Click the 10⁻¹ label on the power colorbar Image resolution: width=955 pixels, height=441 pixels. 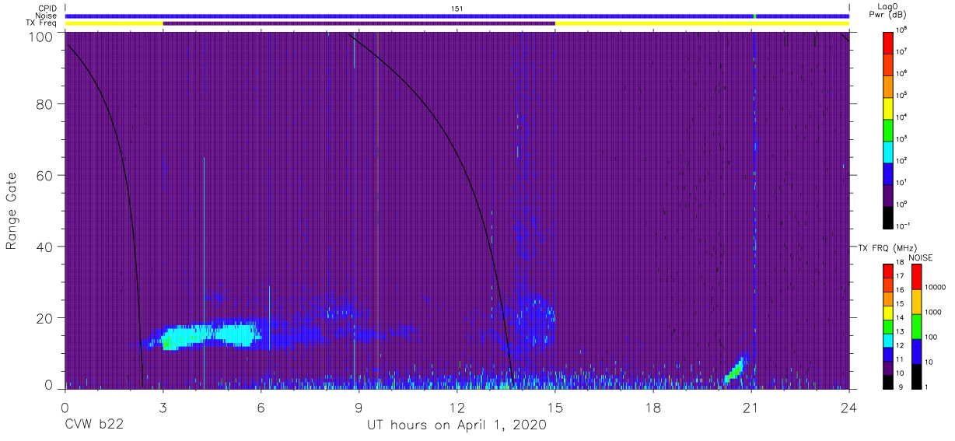(x=904, y=226)
